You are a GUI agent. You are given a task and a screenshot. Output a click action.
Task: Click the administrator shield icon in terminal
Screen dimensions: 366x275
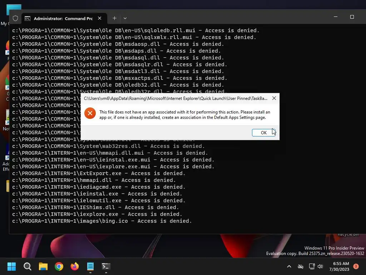tap(15, 18)
